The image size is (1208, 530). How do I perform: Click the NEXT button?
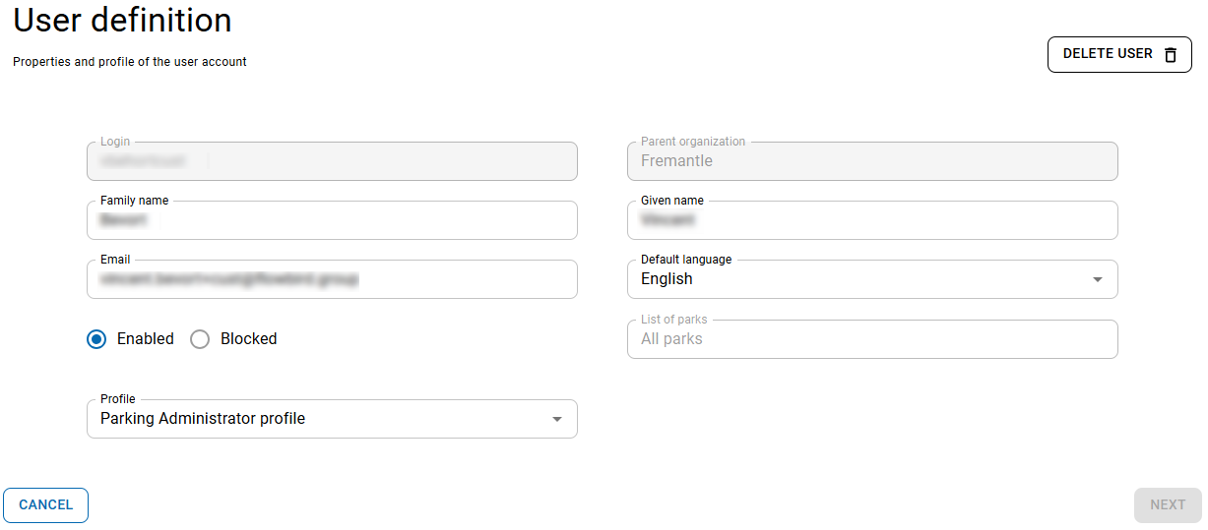click(x=1168, y=505)
